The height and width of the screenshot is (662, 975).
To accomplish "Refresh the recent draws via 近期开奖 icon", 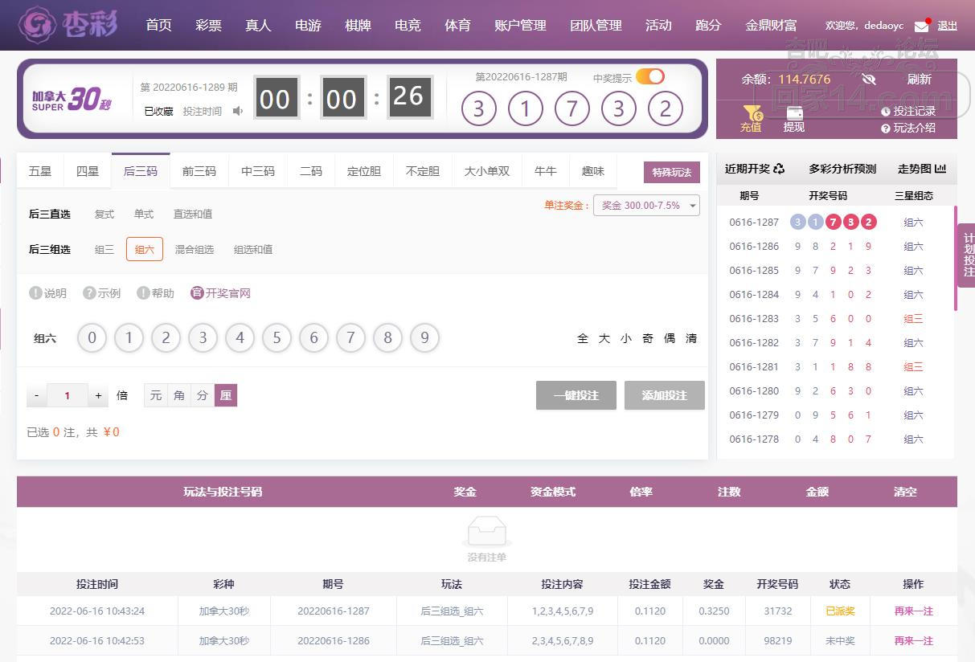I will 779,169.
